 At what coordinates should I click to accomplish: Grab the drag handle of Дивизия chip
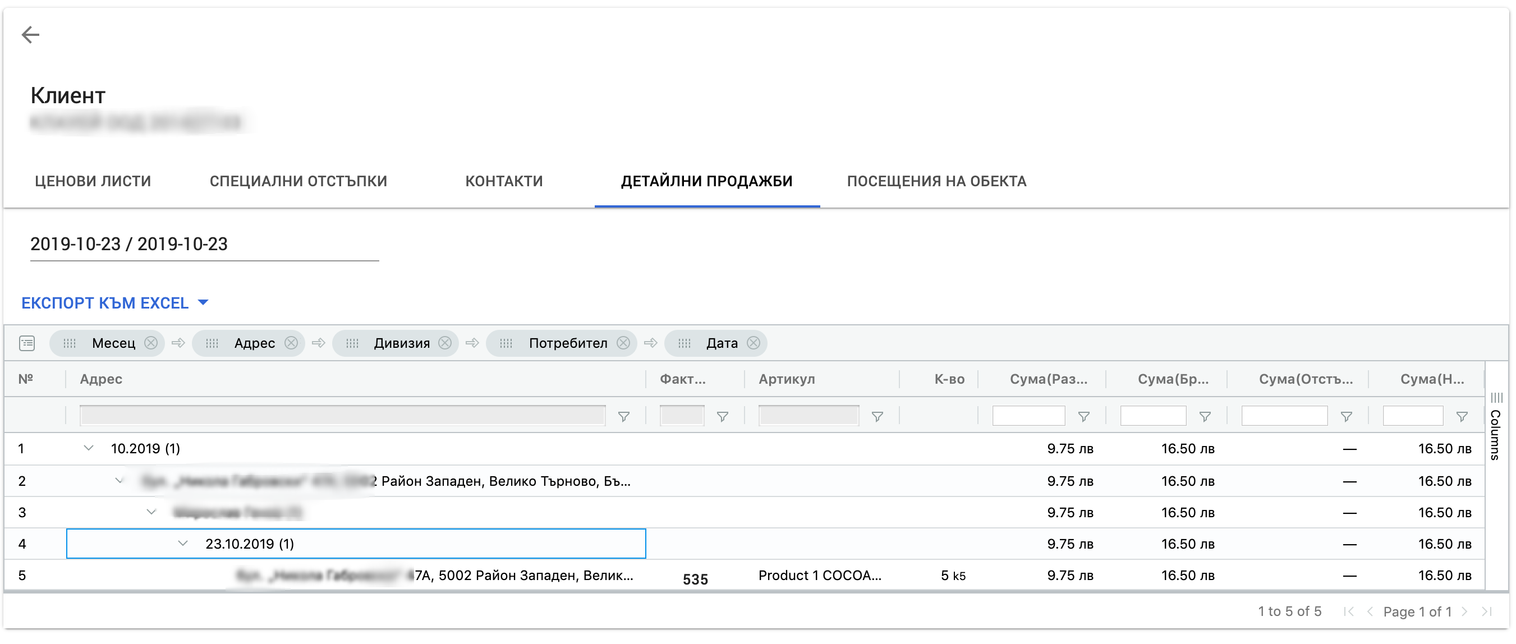(x=352, y=343)
